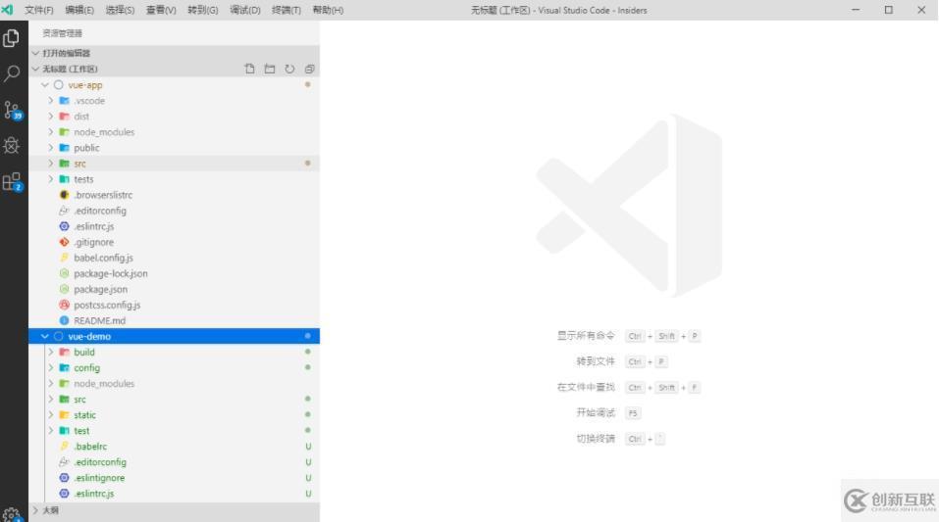939x522 pixels.
Task: Click the vue-app dist folder icon
Action: [x=64, y=116]
